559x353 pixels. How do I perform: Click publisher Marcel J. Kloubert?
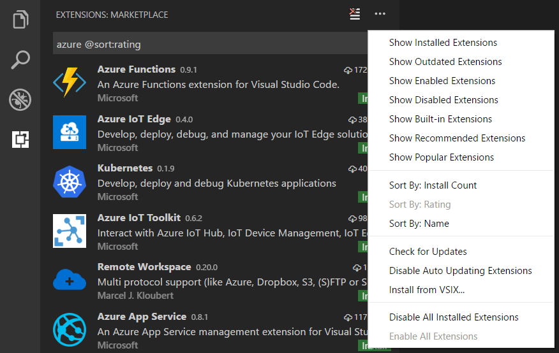pyautogui.click(x=135, y=296)
